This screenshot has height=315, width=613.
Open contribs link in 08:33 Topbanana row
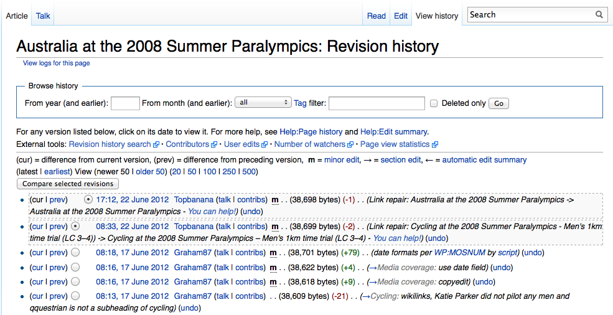251,226
